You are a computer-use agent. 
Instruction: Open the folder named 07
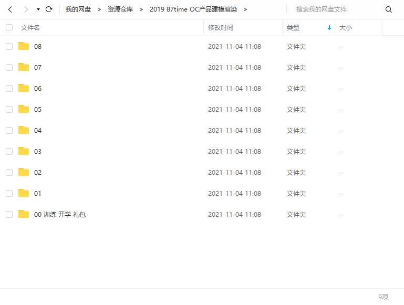pyautogui.click(x=38, y=67)
